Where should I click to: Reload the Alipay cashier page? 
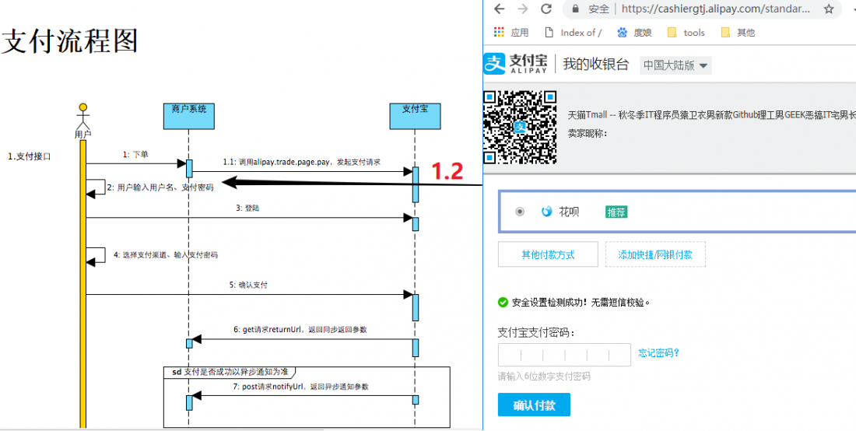[x=546, y=9]
